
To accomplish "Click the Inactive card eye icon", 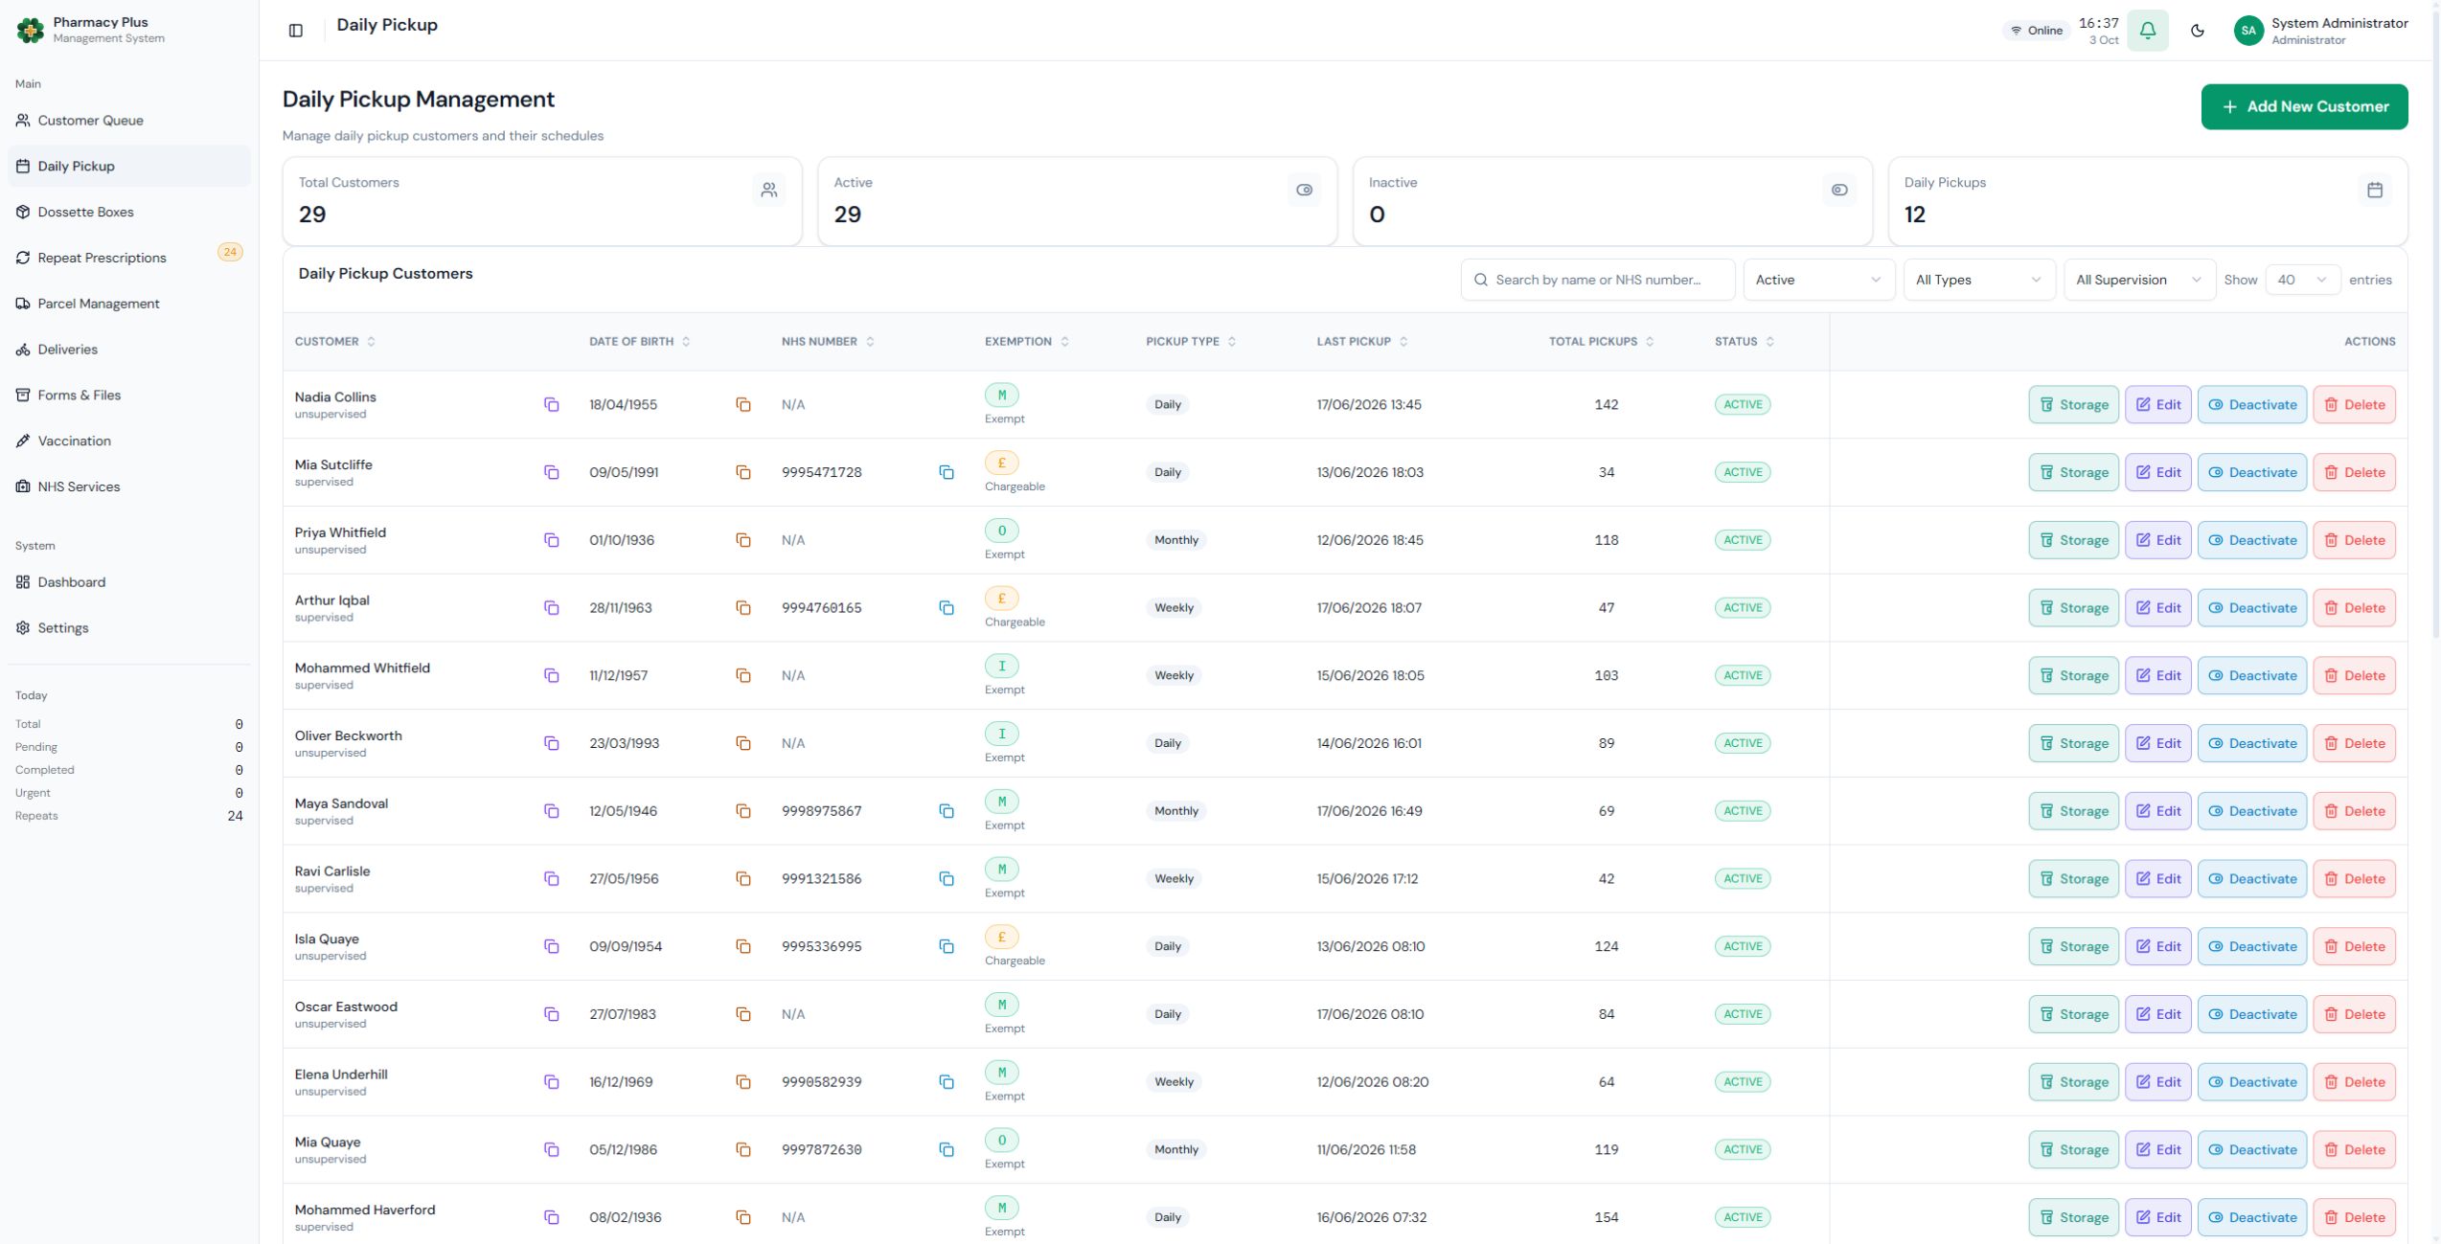I will point(1839,191).
